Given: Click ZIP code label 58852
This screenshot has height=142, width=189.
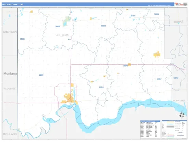Looking at the screenshot, I should pyautogui.click(x=159, y=79).
